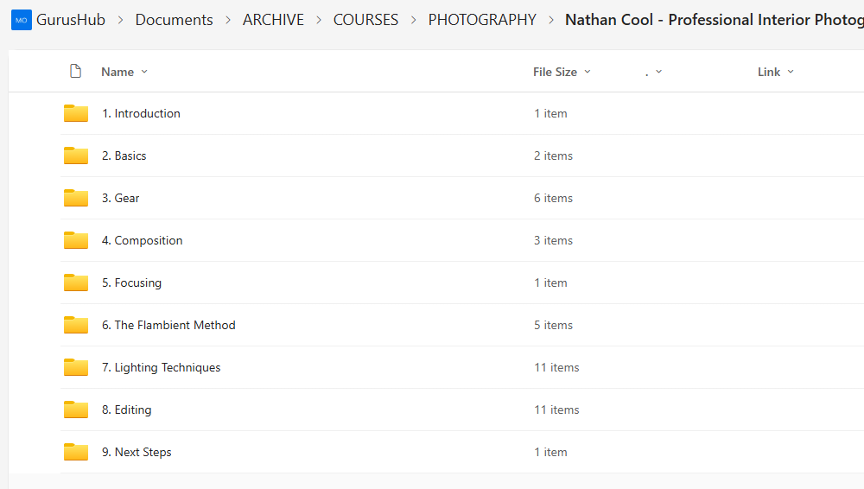Open the 4. Composition folder
The height and width of the screenshot is (489, 864).
click(x=149, y=240)
